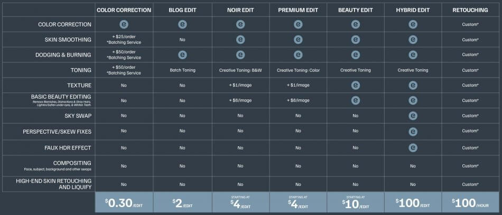Viewport: 502px width, 215px height.
Task: Click Faux HDR Effect icon under Hybrid Edit
Action: click(x=413, y=146)
